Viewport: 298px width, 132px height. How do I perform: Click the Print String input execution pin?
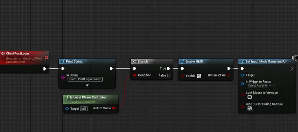[63, 68]
